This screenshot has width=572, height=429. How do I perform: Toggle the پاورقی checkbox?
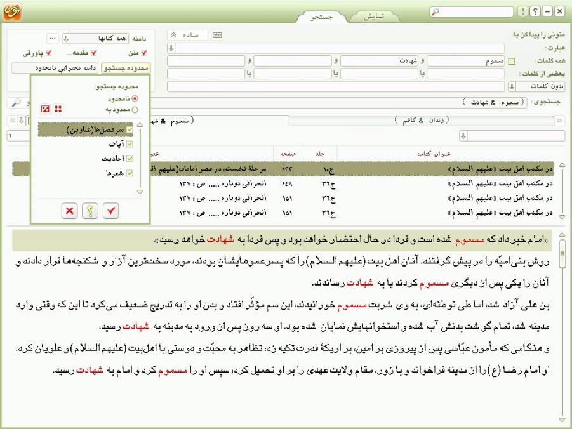(48, 53)
